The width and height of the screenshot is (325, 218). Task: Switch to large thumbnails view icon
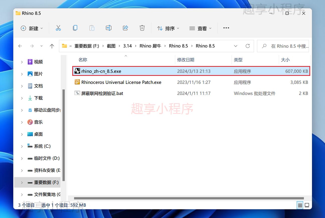[x=307, y=205]
